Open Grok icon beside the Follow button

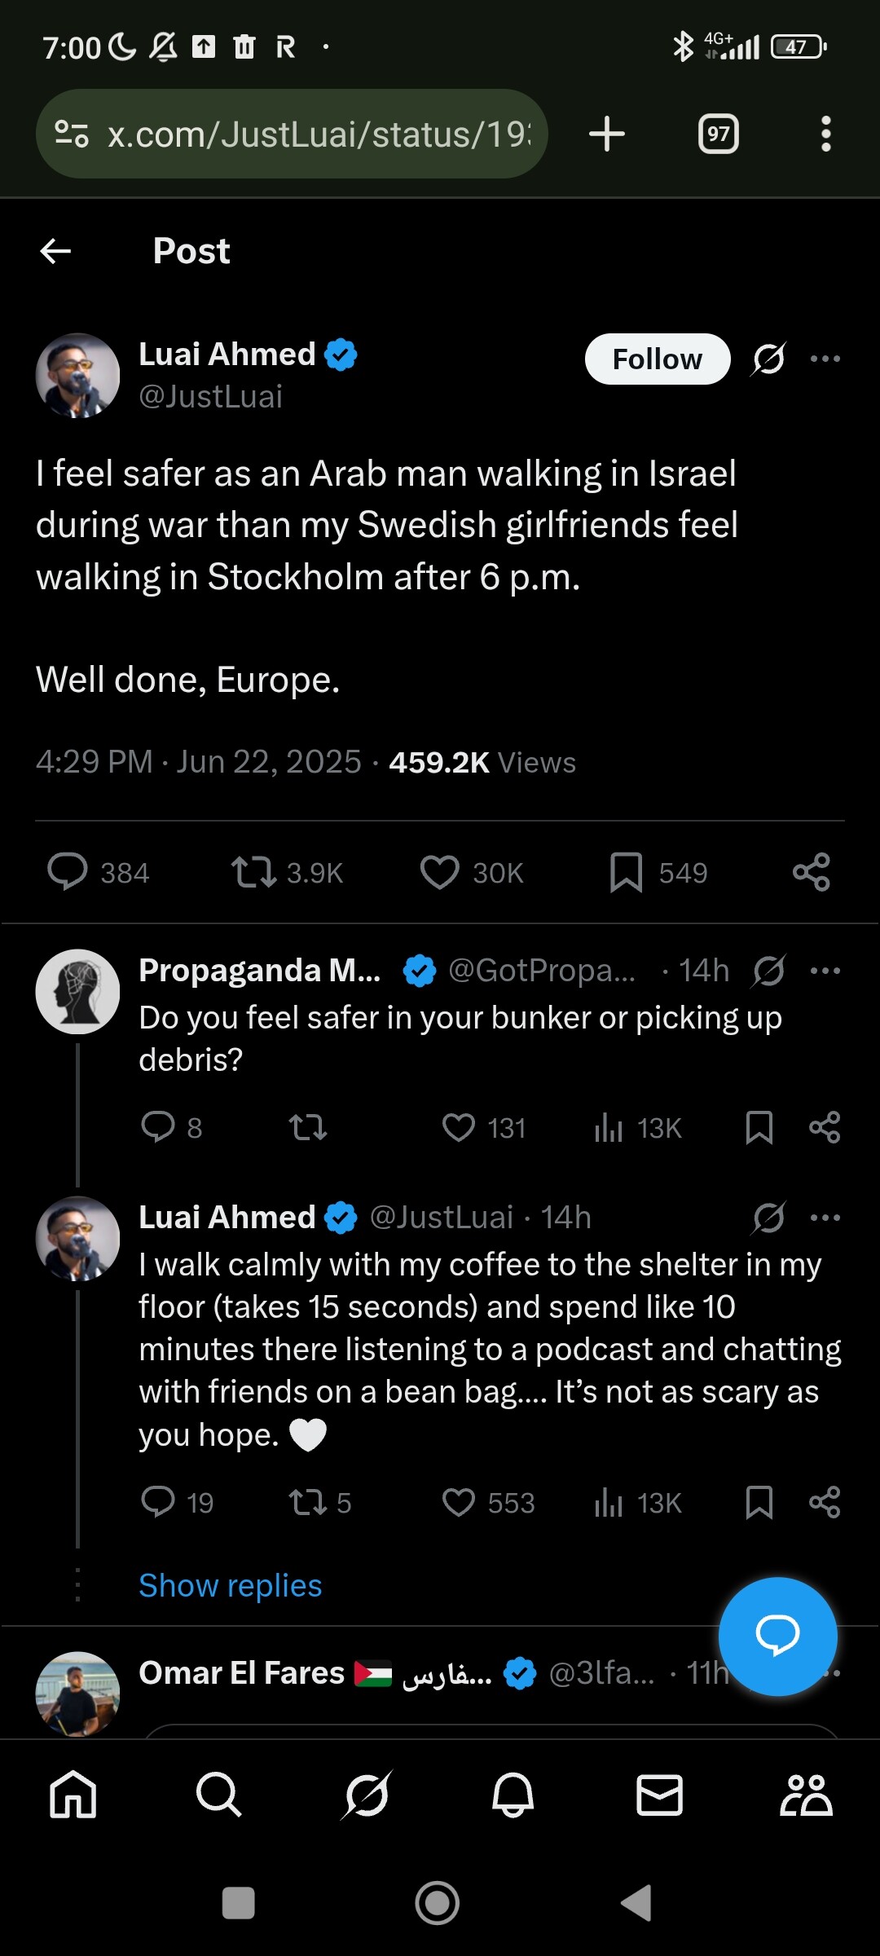[x=769, y=359]
